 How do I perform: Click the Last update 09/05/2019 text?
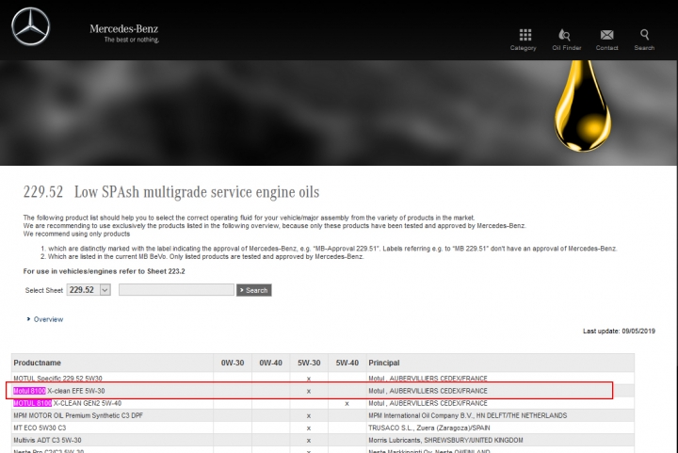point(619,332)
